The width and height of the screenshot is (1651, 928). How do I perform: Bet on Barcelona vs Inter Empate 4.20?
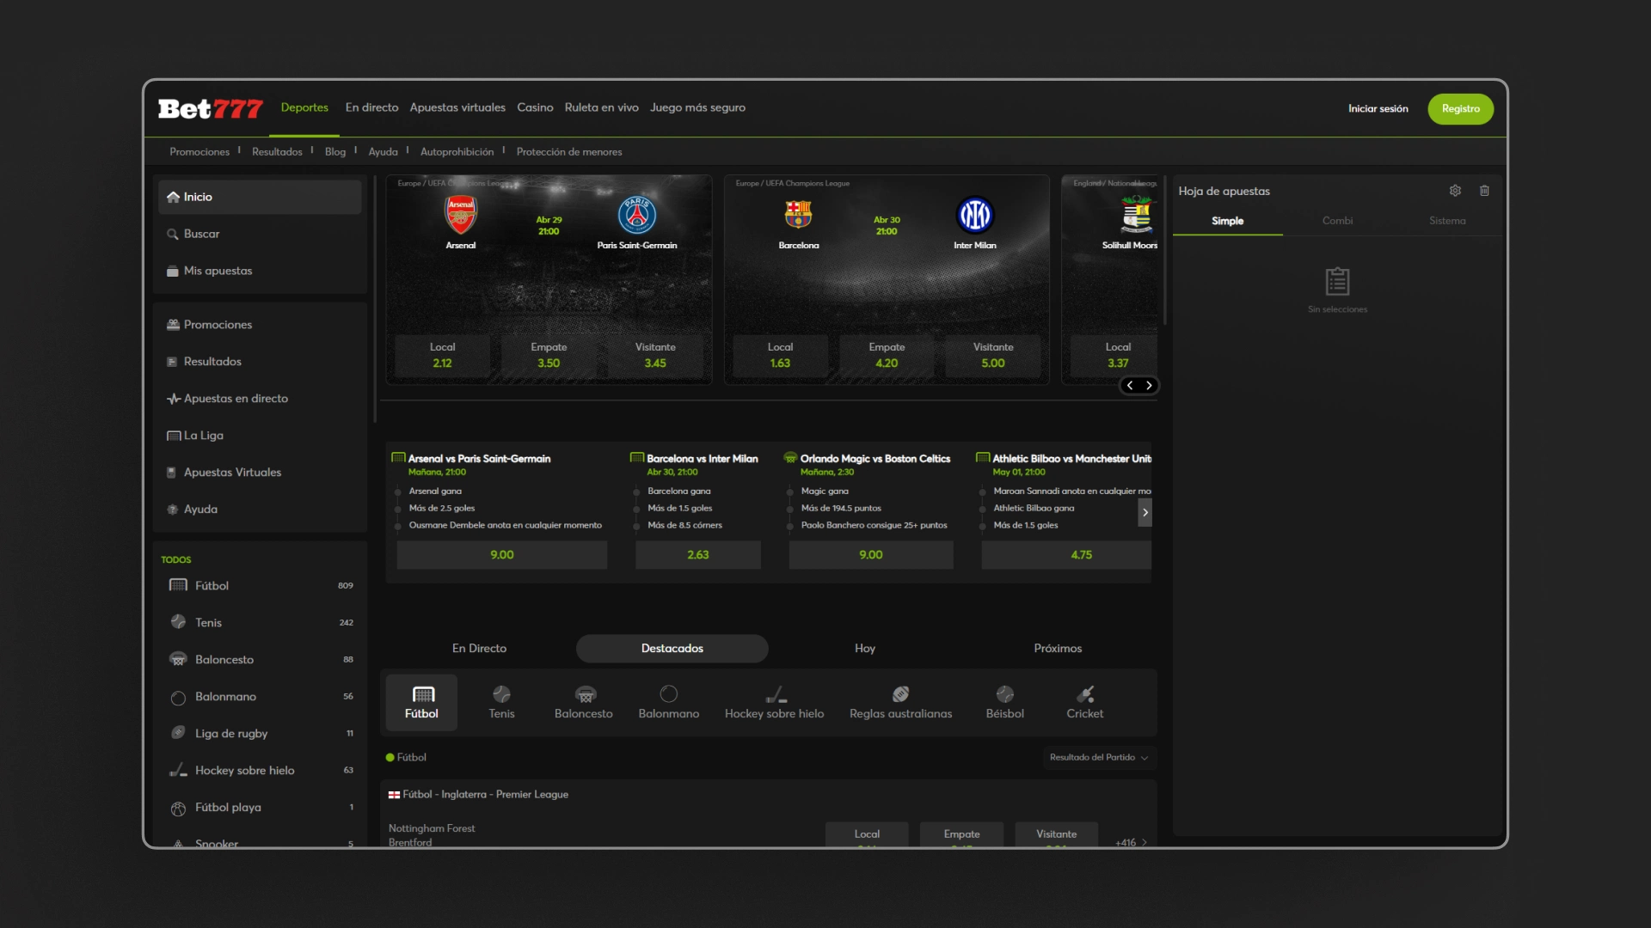pyautogui.click(x=887, y=355)
